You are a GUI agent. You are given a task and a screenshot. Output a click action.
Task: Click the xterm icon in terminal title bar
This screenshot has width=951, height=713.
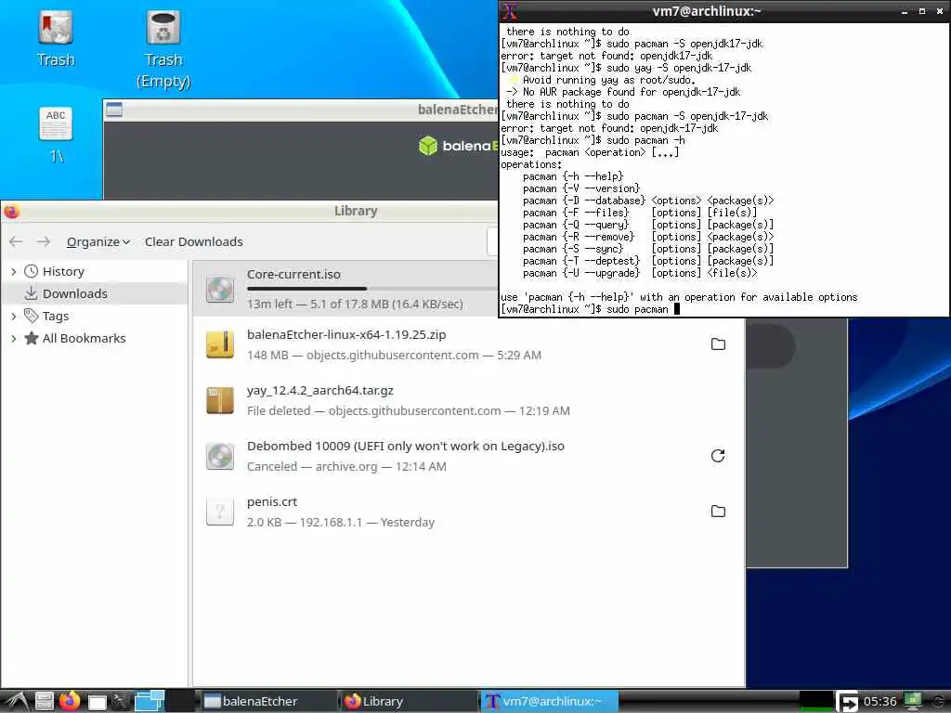(x=510, y=11)
